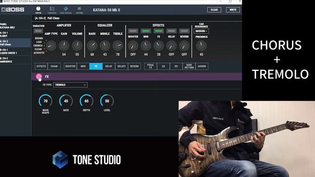Open the Cab Resonance Modern dropdown
The width and height of the screenshot is (315, 177).
(201, 31)
